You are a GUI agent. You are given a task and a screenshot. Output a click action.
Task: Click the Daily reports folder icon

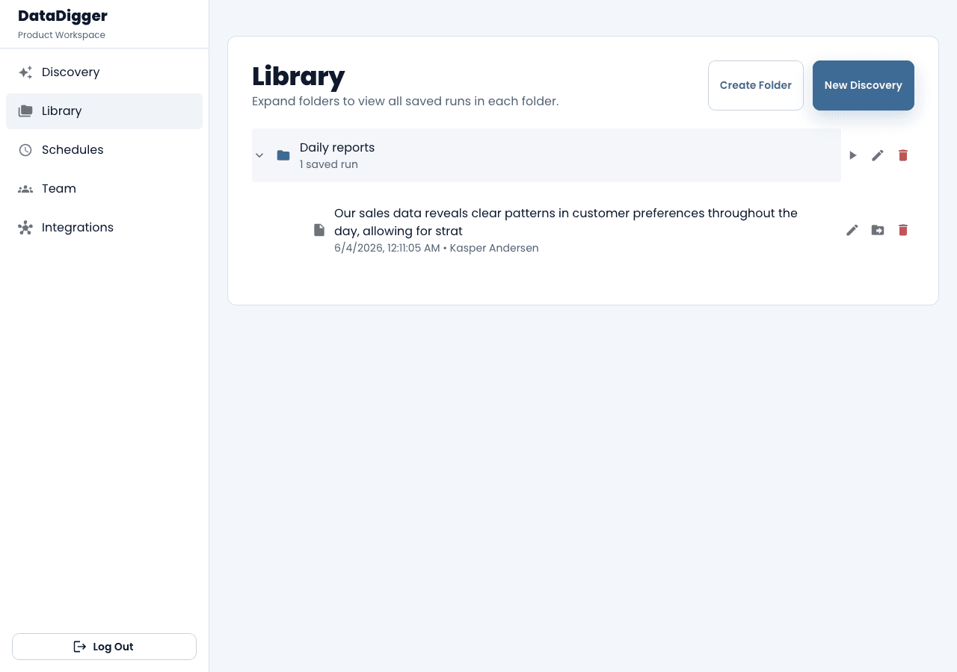click(283, 155)
